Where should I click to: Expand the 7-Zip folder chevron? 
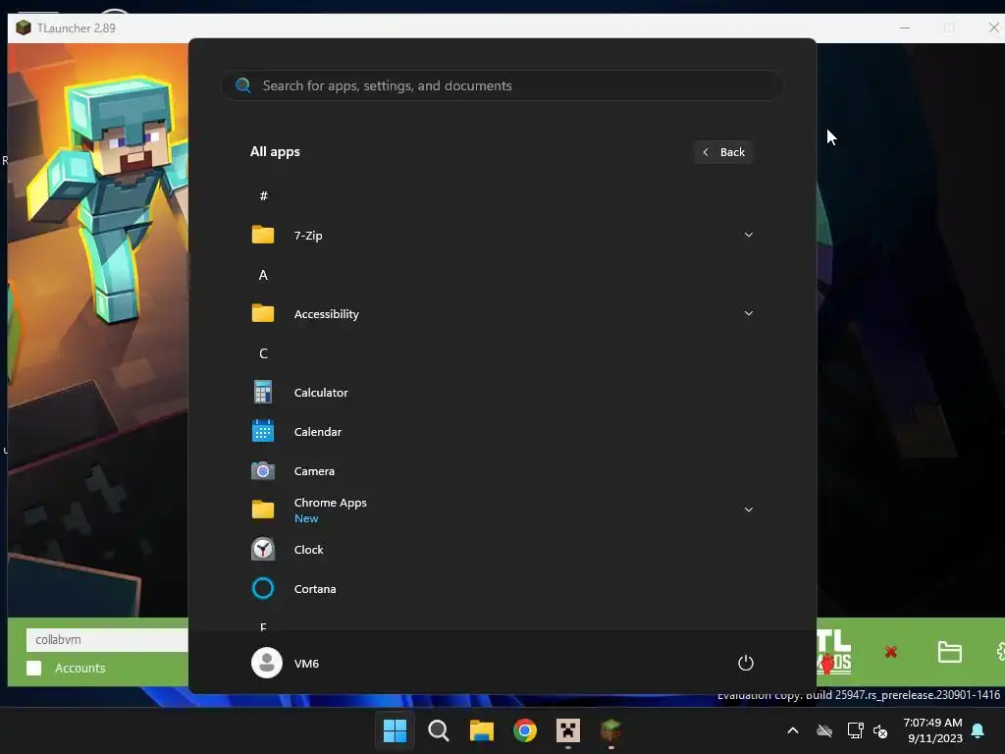click(x=748, y=236)
